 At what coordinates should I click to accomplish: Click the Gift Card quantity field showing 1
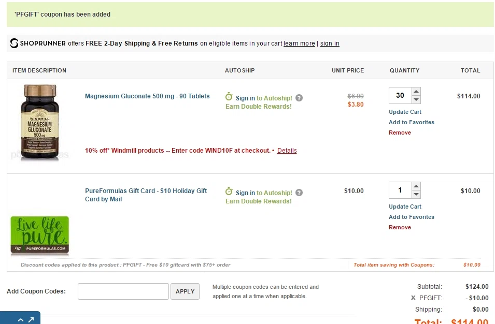400,190
